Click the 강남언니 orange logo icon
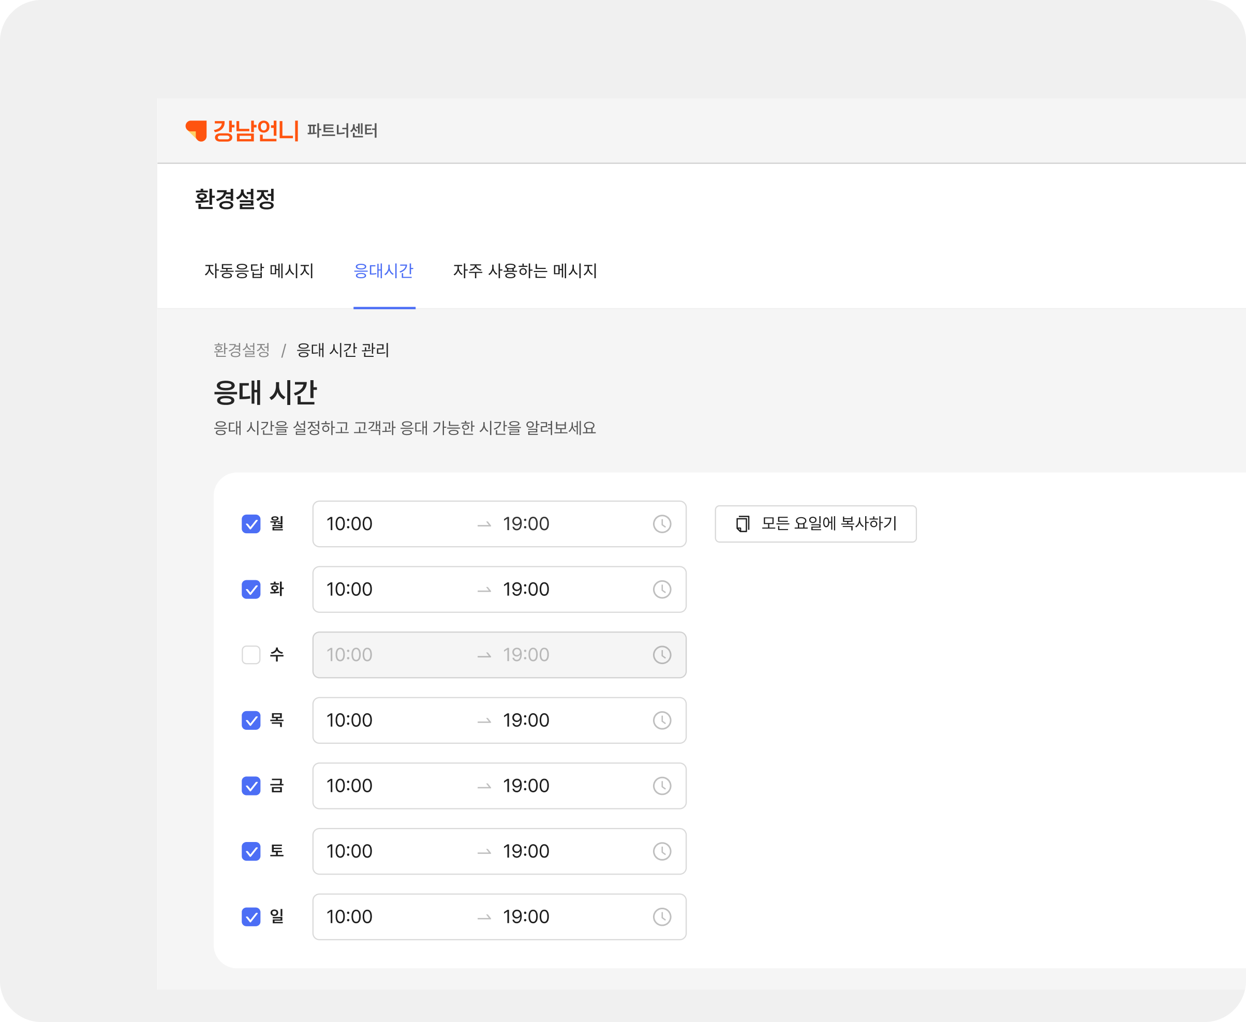Viewport: 1246px width, 1022px height. click(x=197, y=131)
